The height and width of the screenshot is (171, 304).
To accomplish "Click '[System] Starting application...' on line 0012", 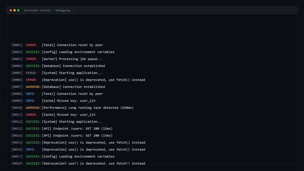I will [x=72, y=122].
